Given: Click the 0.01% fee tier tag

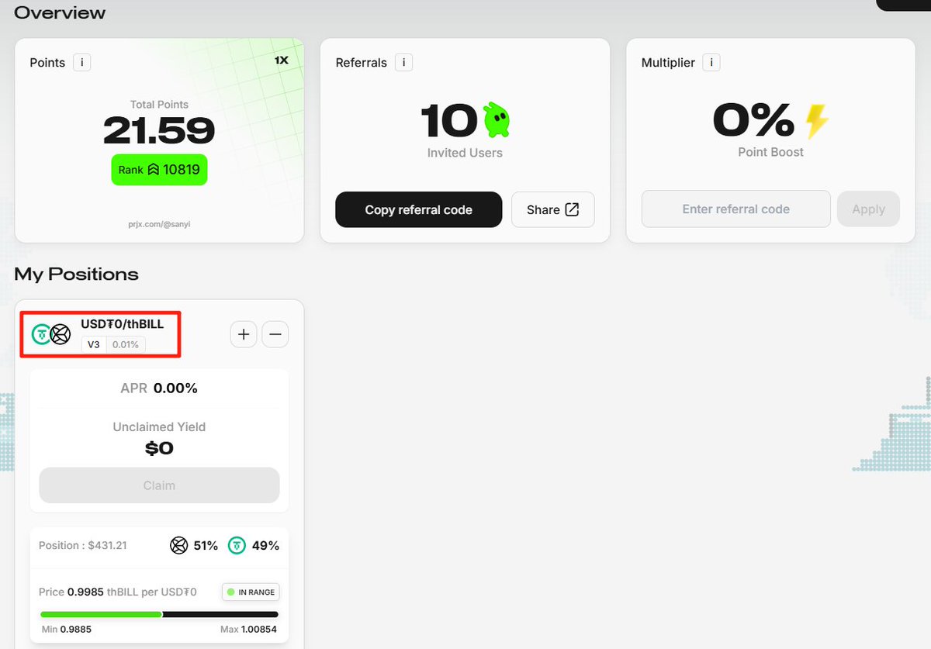Looking at the screenshot, I should pyautogui.click(x=126, y=344).
